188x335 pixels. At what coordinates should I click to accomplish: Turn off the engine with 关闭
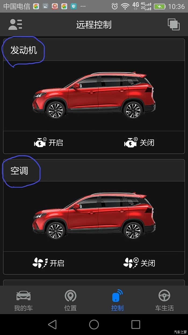(x=147, y=142)
